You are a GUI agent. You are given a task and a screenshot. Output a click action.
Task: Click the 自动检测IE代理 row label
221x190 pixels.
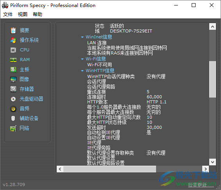(x=104, y=132)
